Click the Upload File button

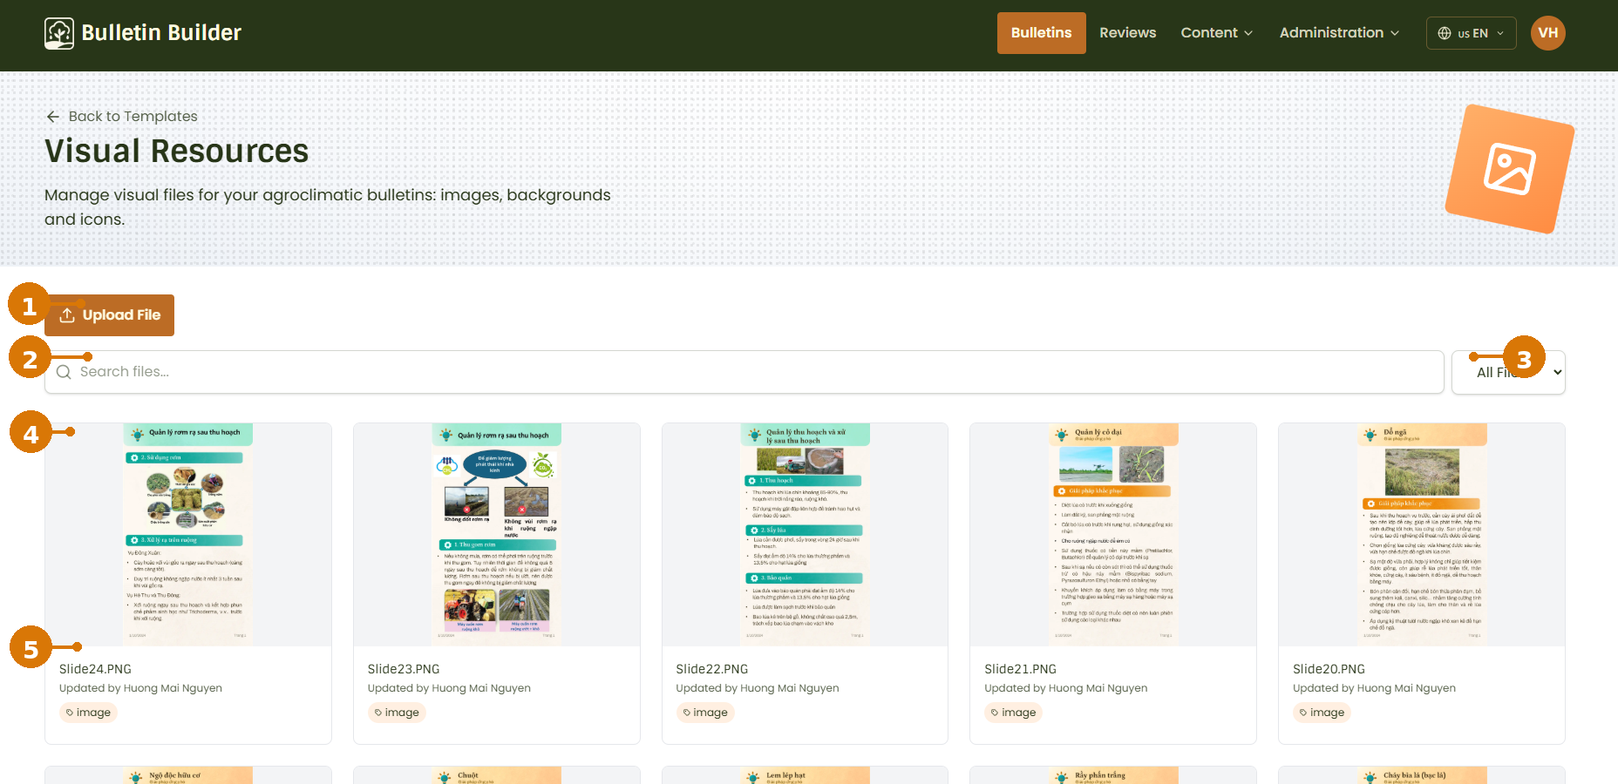(x=110, y=315)
